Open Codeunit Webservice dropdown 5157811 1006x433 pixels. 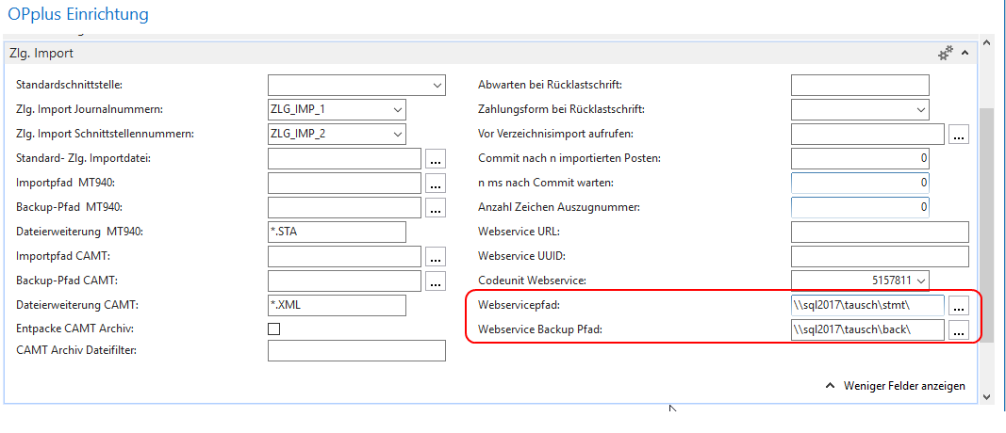(921, 281)
